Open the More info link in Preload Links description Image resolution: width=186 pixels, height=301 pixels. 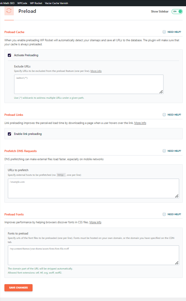[x=140, y=123]
